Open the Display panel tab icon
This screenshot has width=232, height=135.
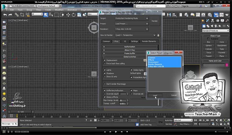click(222, 21)
